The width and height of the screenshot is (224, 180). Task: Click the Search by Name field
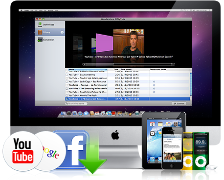(76, 103)
